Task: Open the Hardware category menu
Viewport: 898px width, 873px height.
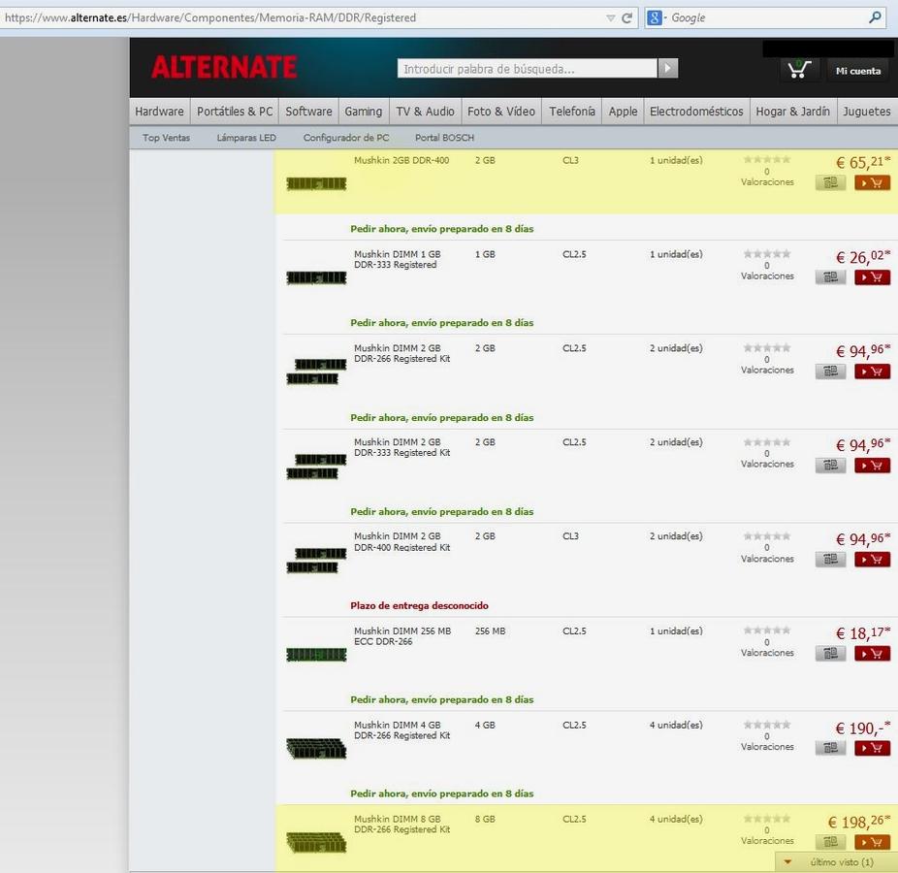Action: point(159,112)
